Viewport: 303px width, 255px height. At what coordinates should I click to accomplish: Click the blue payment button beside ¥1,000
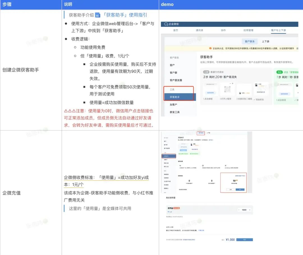[244, 240]
